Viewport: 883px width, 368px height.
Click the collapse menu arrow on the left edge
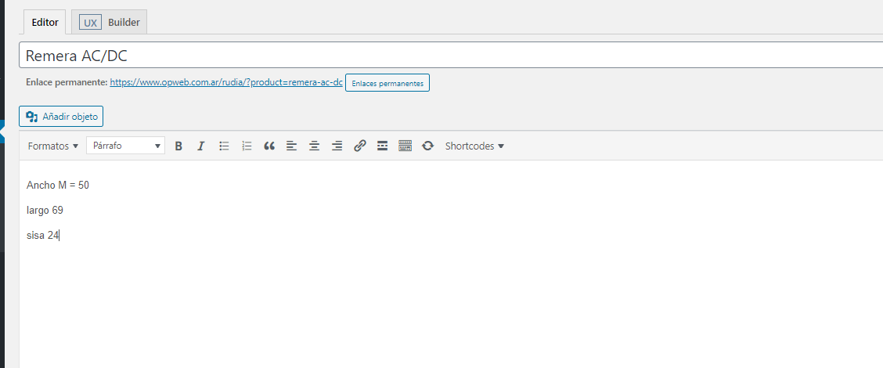pyautogui.click(x=2, y=132)
